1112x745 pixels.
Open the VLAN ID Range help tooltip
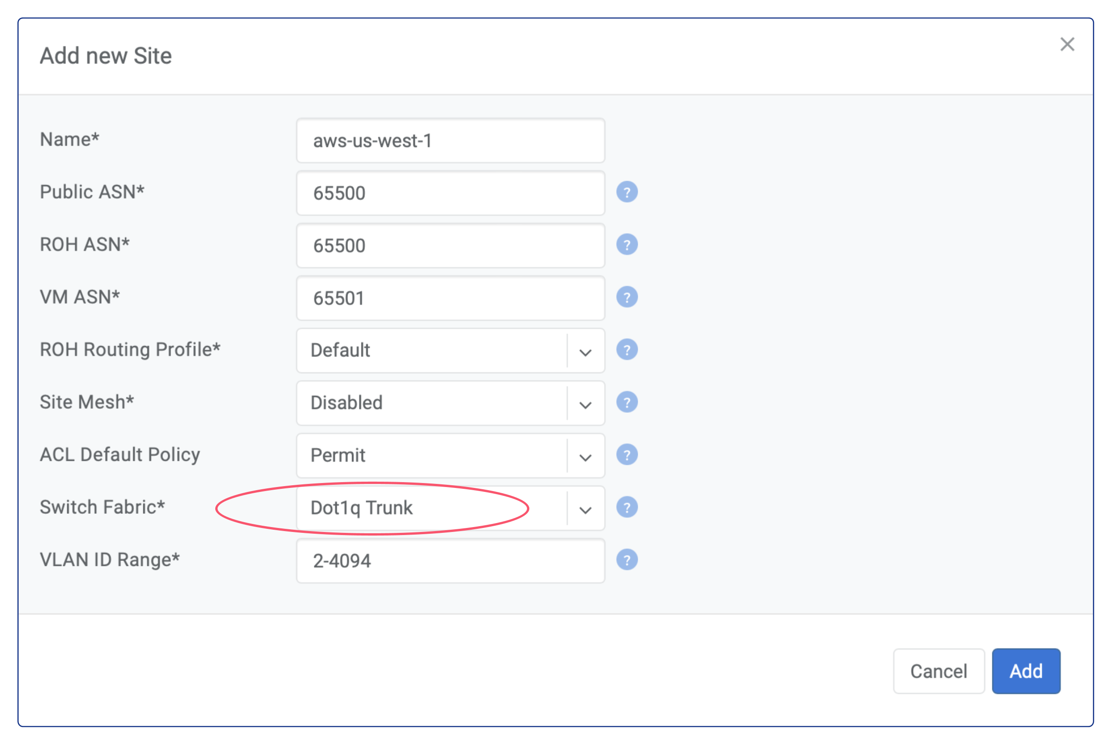point(627,560)
